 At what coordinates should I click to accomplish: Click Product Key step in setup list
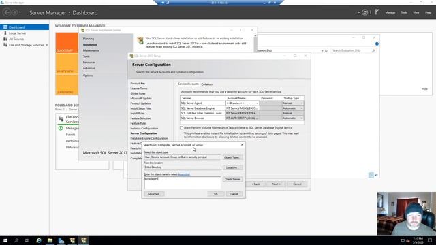coord(138,83)
